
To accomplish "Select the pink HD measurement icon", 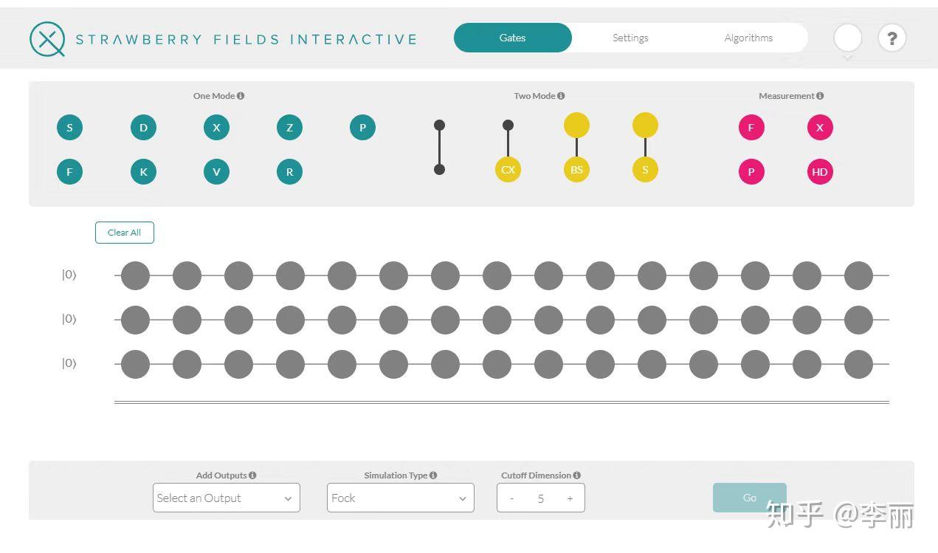I will pyautogui.click(x=820, y=171).
